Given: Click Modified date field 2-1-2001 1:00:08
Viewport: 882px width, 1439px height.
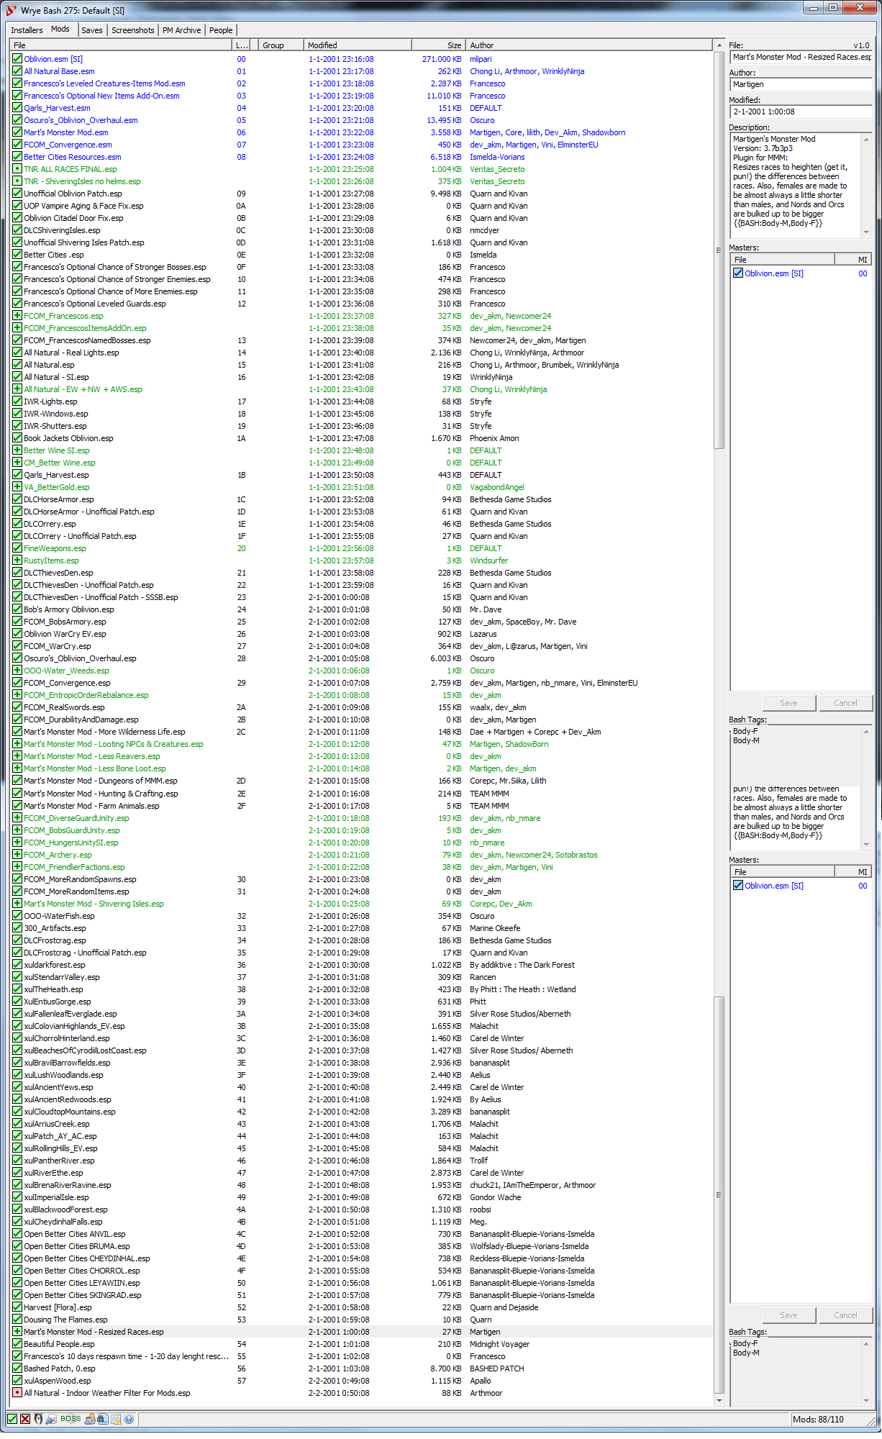Looking at the screenshot, I should pyautogui.click(x=801, y=112).
